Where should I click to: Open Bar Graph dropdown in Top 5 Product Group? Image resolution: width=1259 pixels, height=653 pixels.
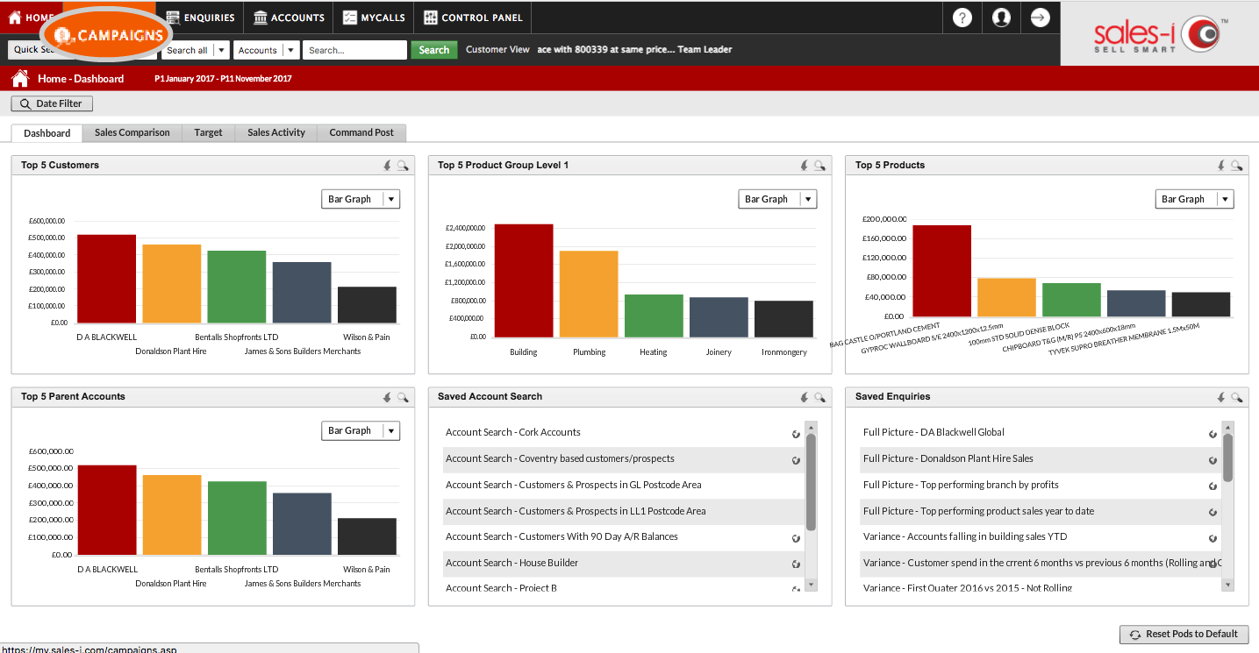coord(777,199)
